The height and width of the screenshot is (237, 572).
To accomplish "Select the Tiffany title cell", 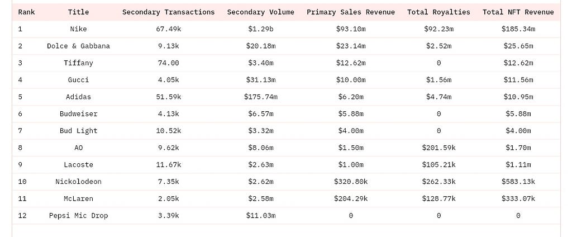I will [78, 63].
